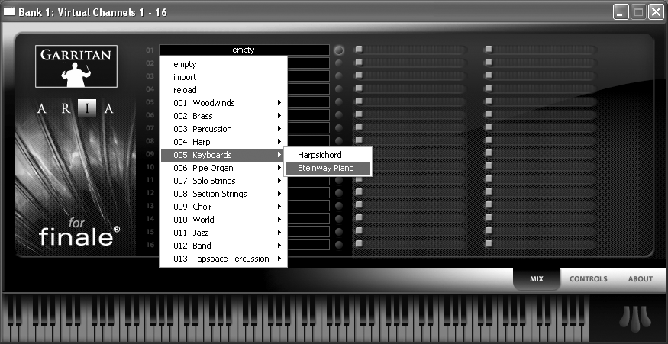This screenshot has width=668, height=344.
Task: Click channel 03's first mix slider
Action: [411, 76]
